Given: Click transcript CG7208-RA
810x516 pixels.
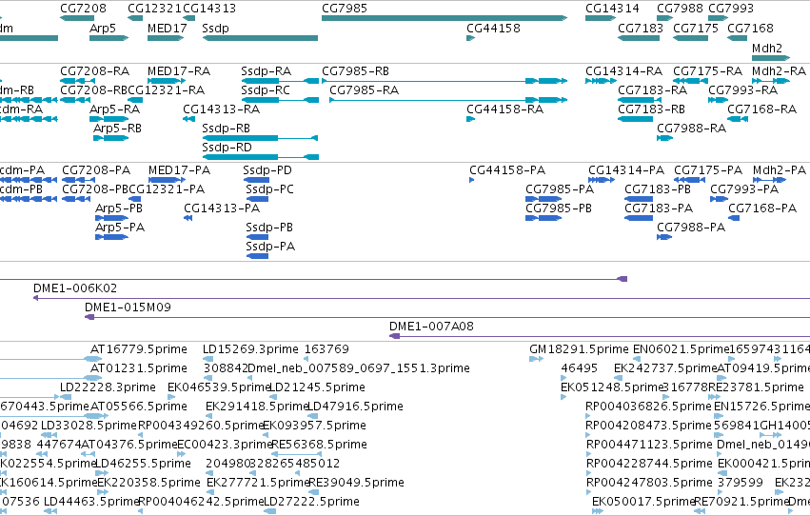Looking at the screenshot, I should click(77, 81).
